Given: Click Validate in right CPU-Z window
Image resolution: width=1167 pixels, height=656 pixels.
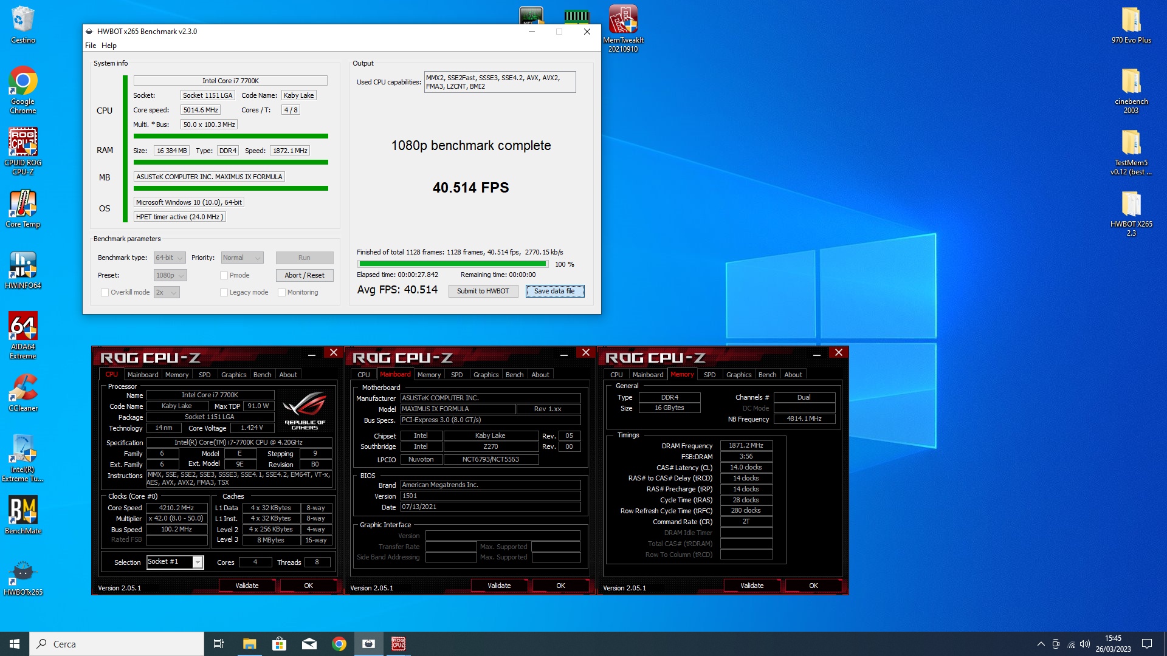Looking at the screenshot, I should (752, 586).
